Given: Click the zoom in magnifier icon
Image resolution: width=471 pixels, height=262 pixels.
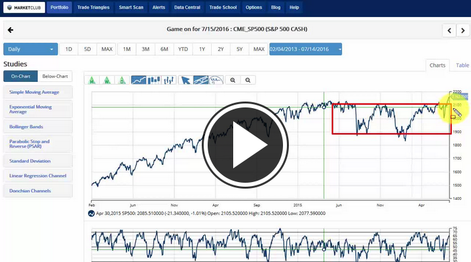Looking at the screenshot, I should (x=233, y=80).
